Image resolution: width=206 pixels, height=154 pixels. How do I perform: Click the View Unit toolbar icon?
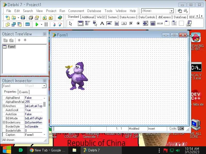click(x=8, y=24)
